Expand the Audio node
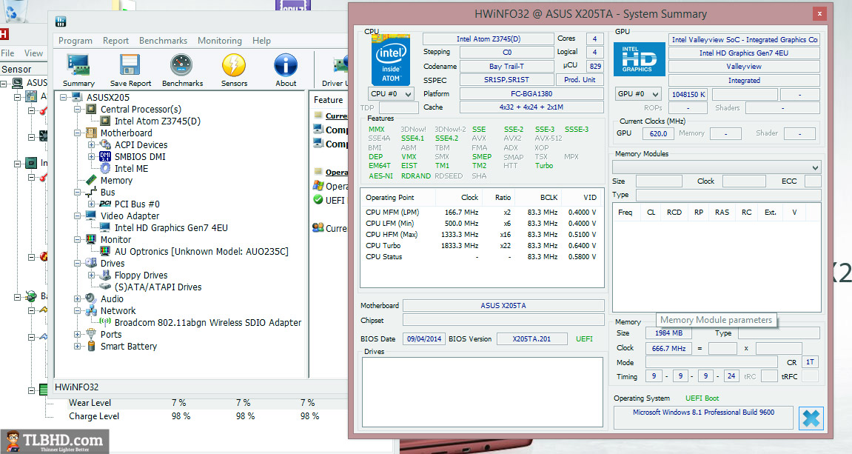The width and height of the screenshot is (852, 454). pyautogui.click(x=78, y=299)
